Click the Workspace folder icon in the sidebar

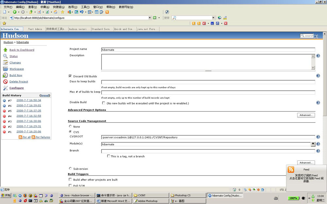click(6, 69)
